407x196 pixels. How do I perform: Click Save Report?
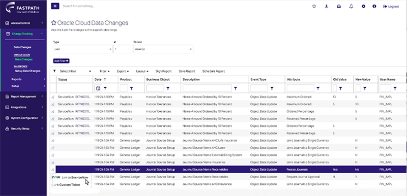click(x=187, y=71)
